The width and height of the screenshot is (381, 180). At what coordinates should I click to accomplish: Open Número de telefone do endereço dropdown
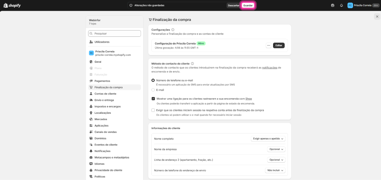275,170
